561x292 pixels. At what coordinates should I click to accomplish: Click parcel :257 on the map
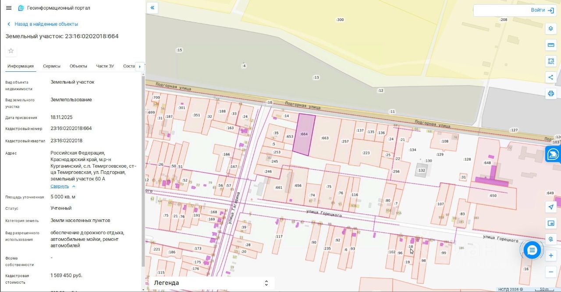pos(345,141)
